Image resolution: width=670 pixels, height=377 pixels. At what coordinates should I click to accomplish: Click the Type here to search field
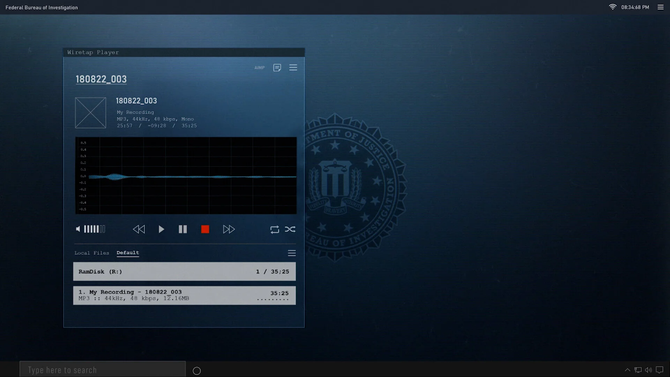tap(103, 370)
